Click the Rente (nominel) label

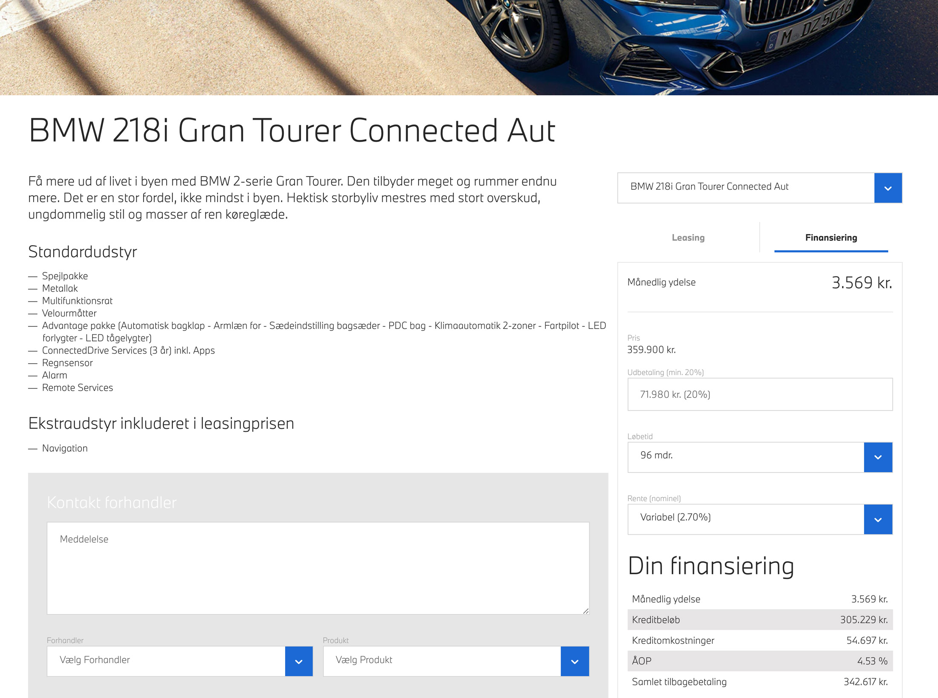[654, 498]
